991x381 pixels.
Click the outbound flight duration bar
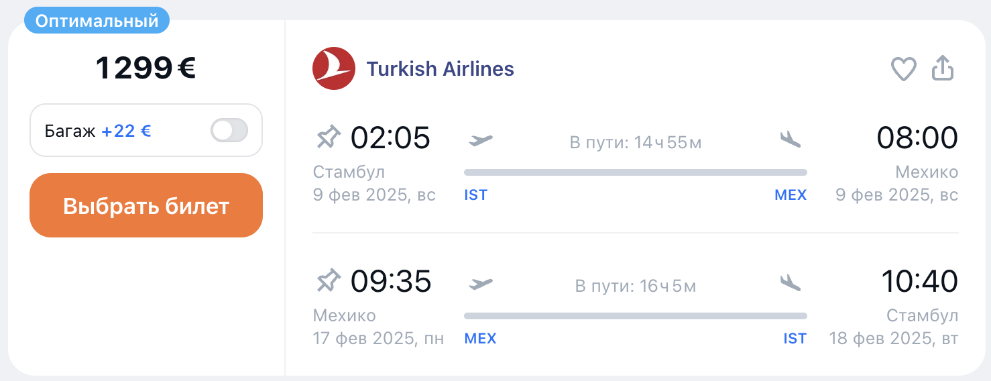(x=635, y=172)
